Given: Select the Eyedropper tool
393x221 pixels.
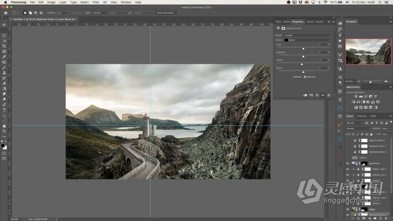Looking at the screenshot, I should click(x=4, y=57).
